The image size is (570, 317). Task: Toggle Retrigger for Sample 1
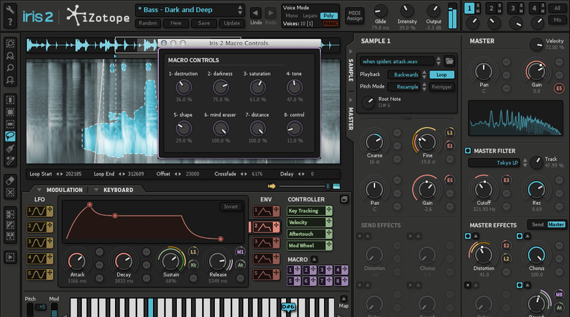(442, 87)
